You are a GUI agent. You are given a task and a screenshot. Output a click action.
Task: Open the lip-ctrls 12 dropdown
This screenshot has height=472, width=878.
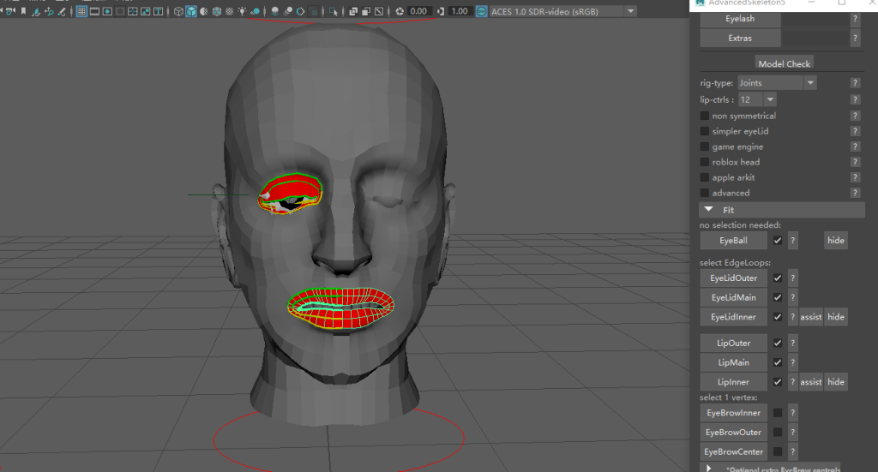pos(757,99)
